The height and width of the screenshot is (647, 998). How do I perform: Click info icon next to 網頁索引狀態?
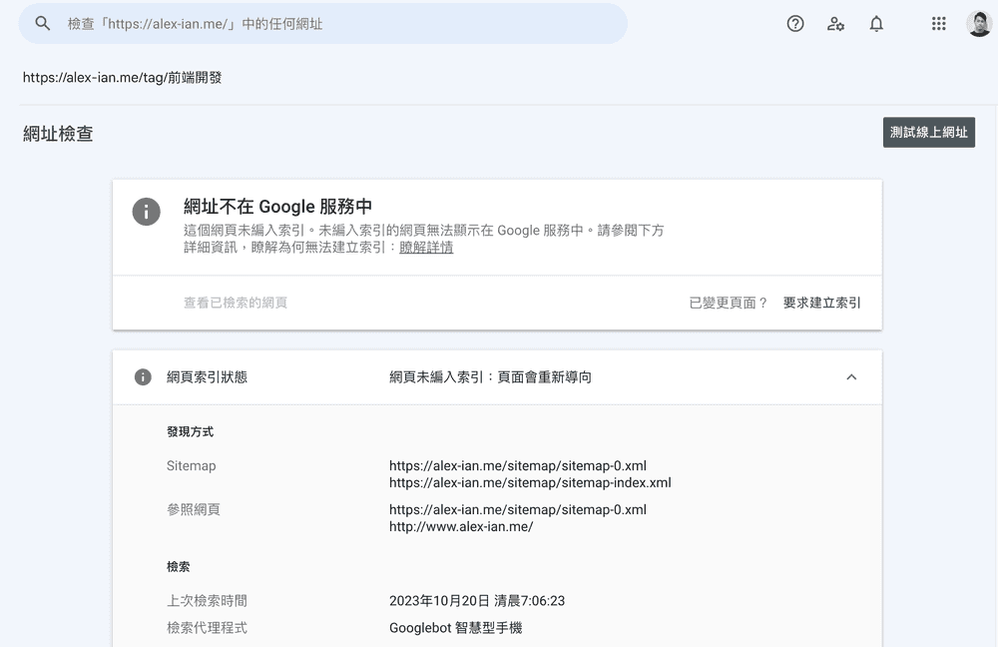tap(143, 377)
